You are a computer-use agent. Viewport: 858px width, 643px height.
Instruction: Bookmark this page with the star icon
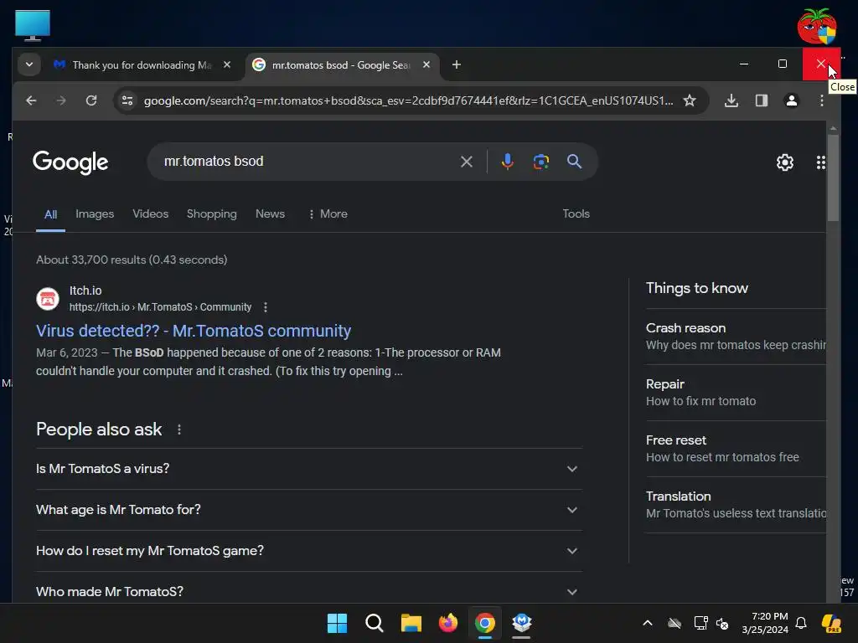[x=690, y=100]
